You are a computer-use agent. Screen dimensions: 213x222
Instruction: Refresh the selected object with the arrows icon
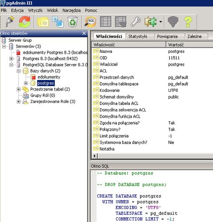click(24, 22)
